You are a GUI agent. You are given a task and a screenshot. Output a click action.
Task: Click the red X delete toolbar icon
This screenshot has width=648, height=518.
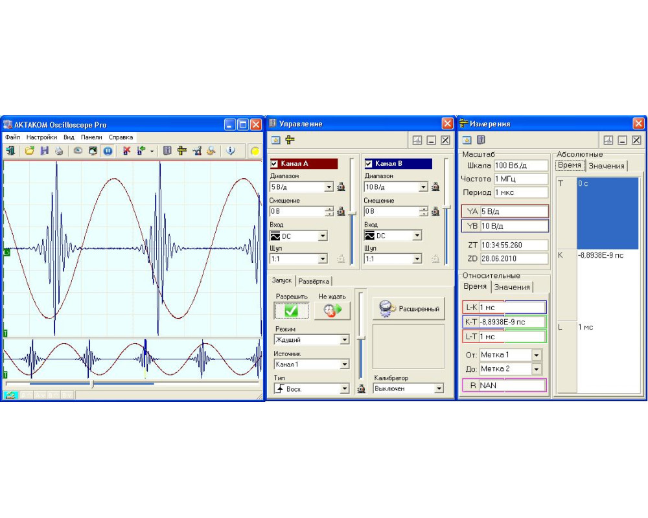pos(126,151)
